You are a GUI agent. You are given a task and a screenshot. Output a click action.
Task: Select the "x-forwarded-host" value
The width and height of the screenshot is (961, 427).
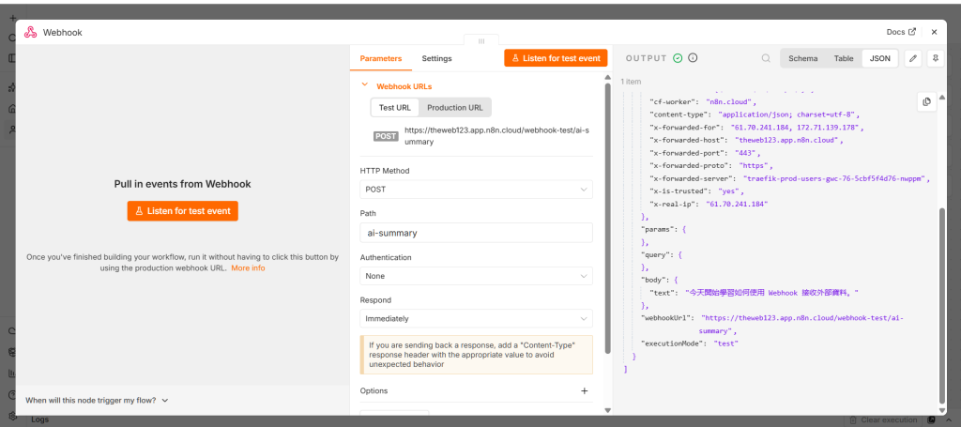tap(789, 140)
